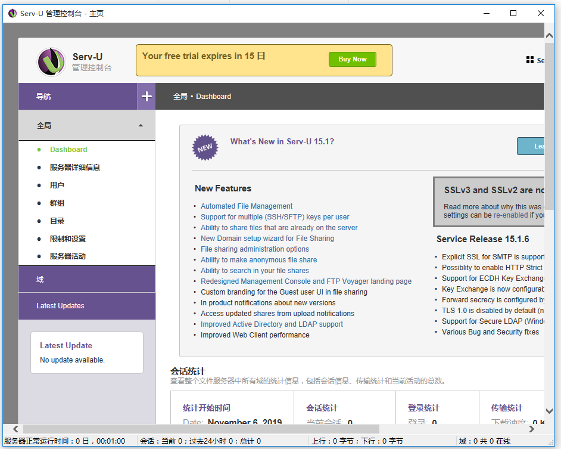The width and height of the screenshot is (561, 449).
Task: Expand the Latest Updates section
Action: tap(86, 306)
